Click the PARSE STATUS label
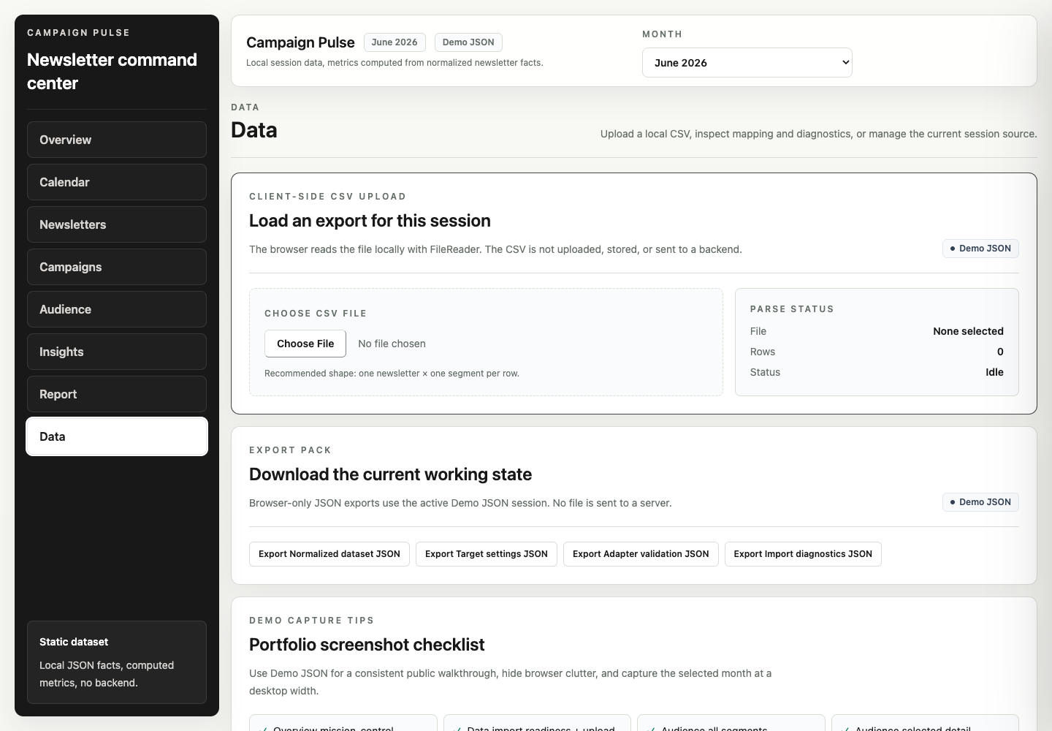Viewport: 1052px width, 731px height. (792, 309)
